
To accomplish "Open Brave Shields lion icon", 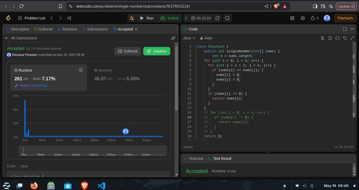I will 276,6.
